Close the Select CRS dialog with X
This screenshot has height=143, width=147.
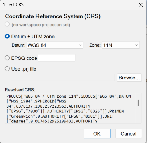tap(141, 5)
